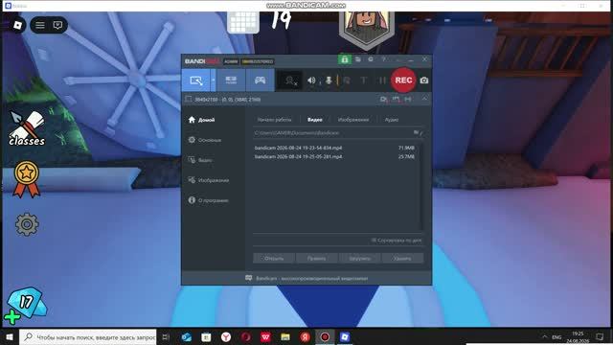Image resolution: width=613 pixels, height=345 pixels.
Task: Click the capture area rectangle icon beside the resolution
Action: click(188, 100)
